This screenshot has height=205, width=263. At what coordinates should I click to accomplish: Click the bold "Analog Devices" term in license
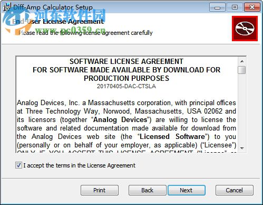(120, 120)
